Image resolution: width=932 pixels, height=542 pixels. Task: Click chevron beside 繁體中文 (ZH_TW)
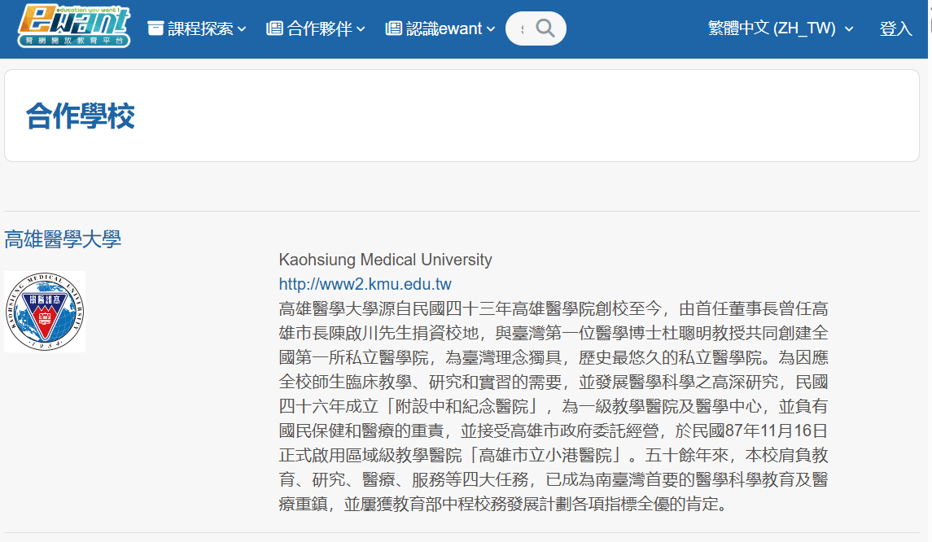(x=849, y=28)
